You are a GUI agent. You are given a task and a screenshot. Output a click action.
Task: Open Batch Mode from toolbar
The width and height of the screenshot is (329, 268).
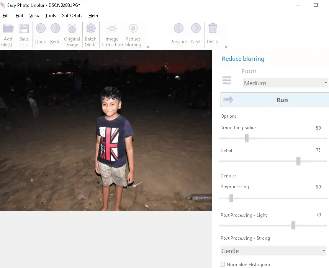point(91,29)
